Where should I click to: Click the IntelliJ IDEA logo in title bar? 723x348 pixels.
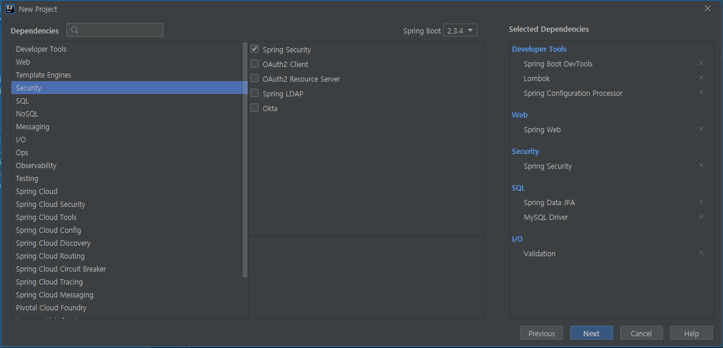pyautogui.click(x=9, y=9)
